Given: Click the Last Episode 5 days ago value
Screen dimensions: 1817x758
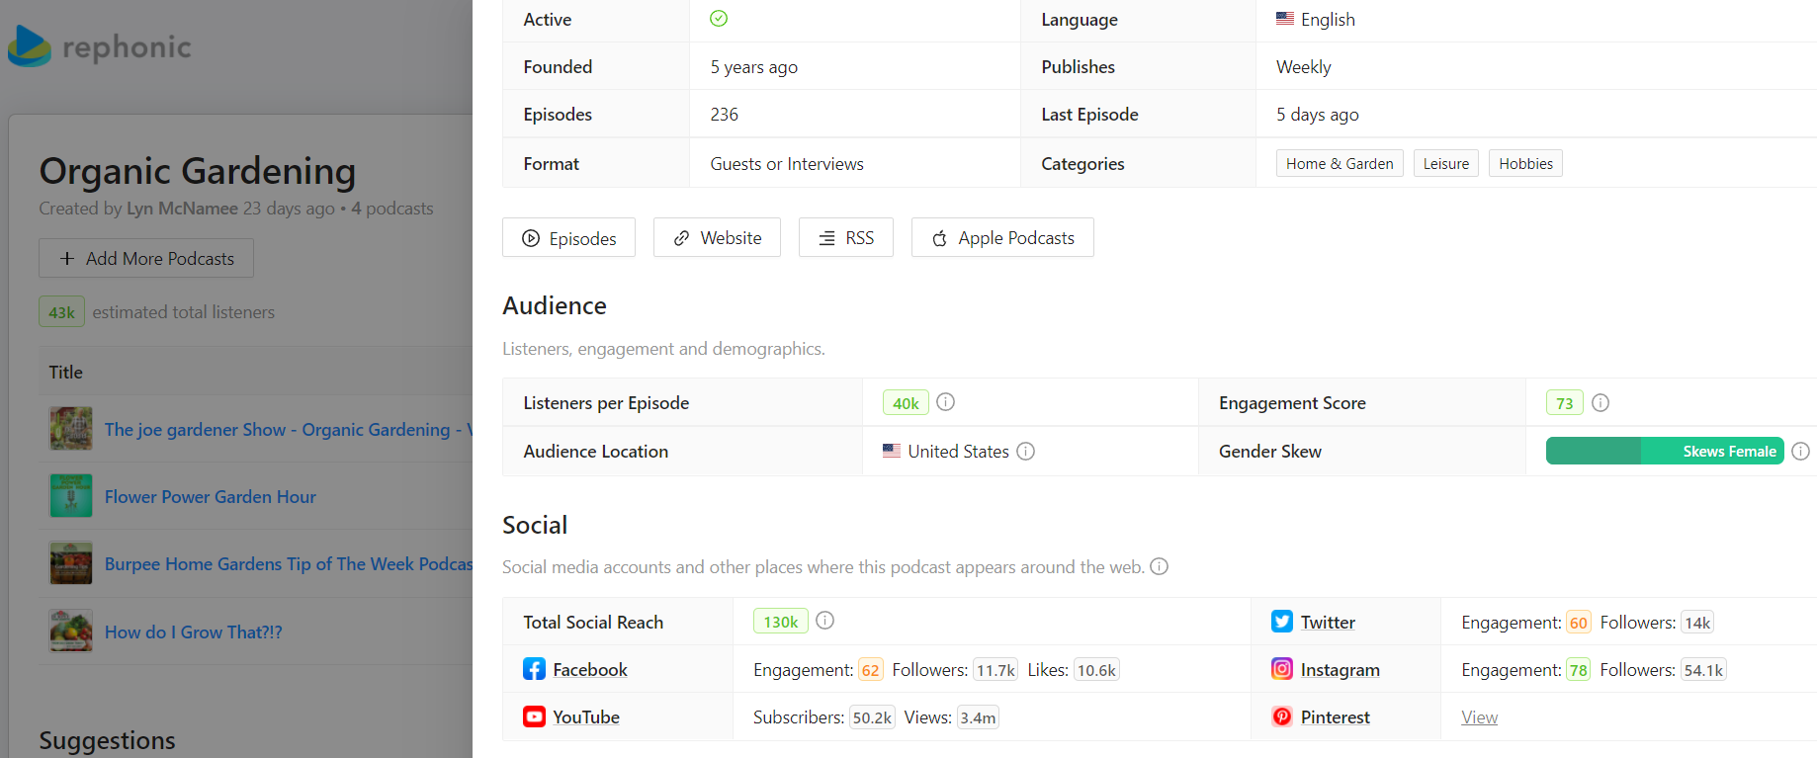Looking at the screenshot, I should point(1317,115).
